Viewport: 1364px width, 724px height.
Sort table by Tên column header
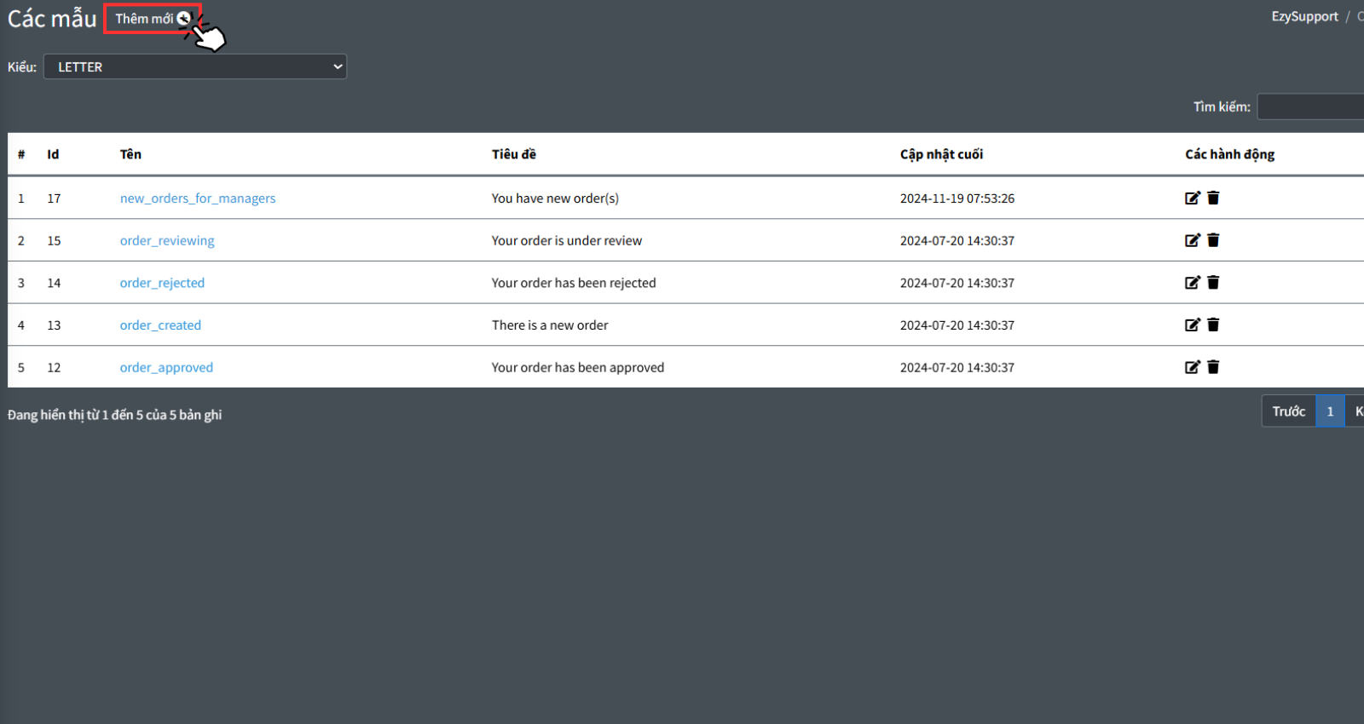tap(130, 154)
